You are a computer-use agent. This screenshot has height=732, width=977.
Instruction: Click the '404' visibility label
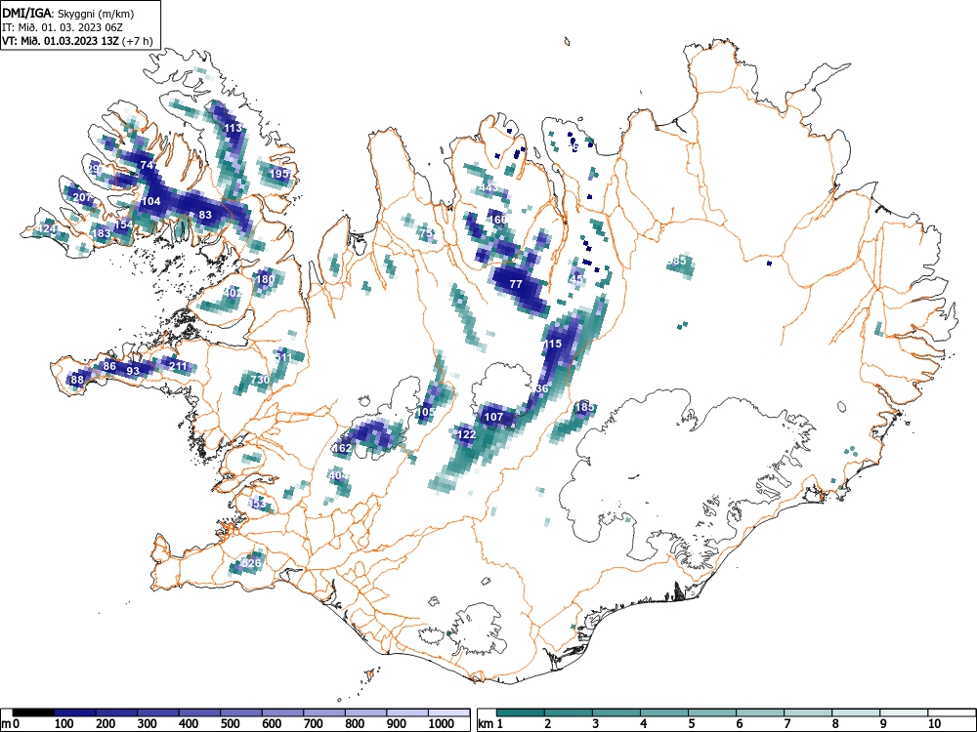pyautogui.click(x=338, y=475)
